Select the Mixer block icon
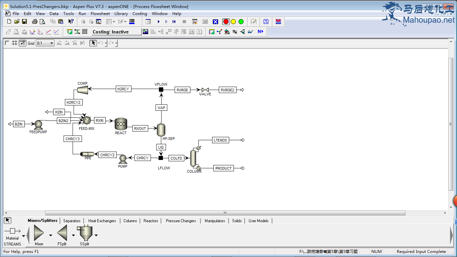Image resolution: width=457 pixels, height=257 pixels. click(39, 233)
